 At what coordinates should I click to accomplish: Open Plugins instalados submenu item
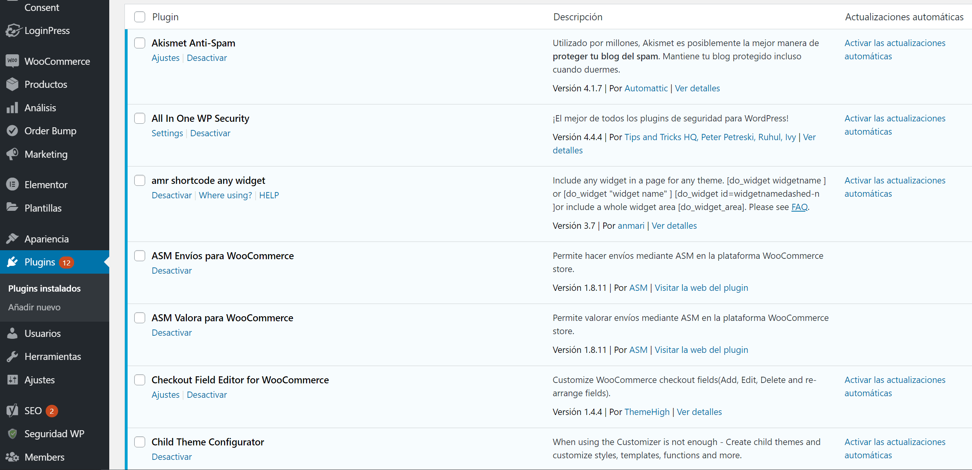(x=44, y=288)
